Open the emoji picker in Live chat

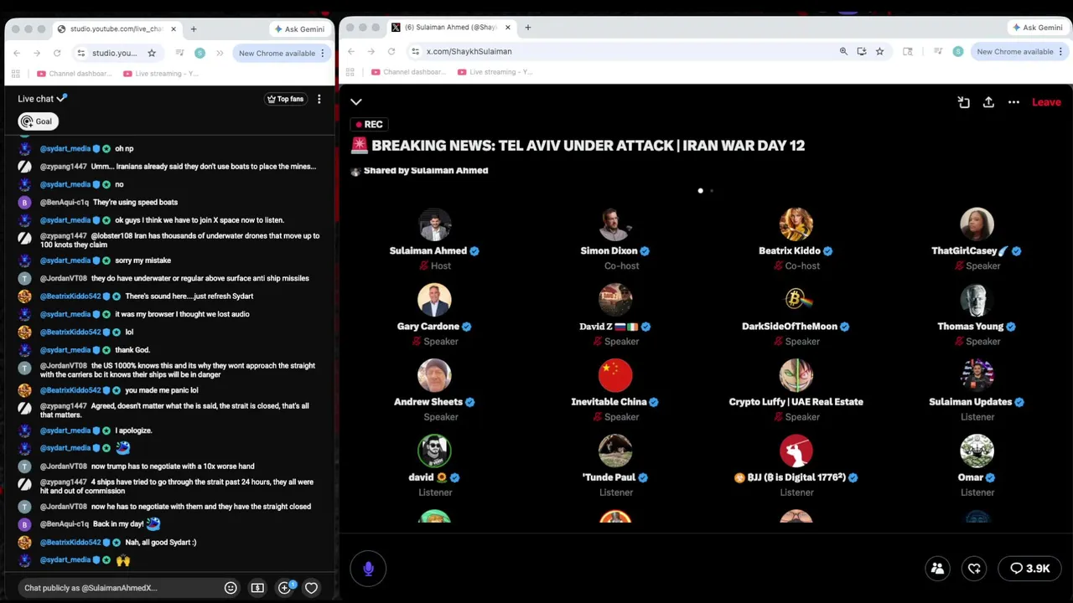point(231,588)
